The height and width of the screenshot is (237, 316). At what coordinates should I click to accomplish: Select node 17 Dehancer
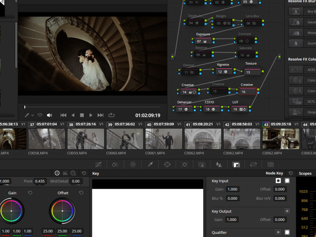click(x=184, y=109)
